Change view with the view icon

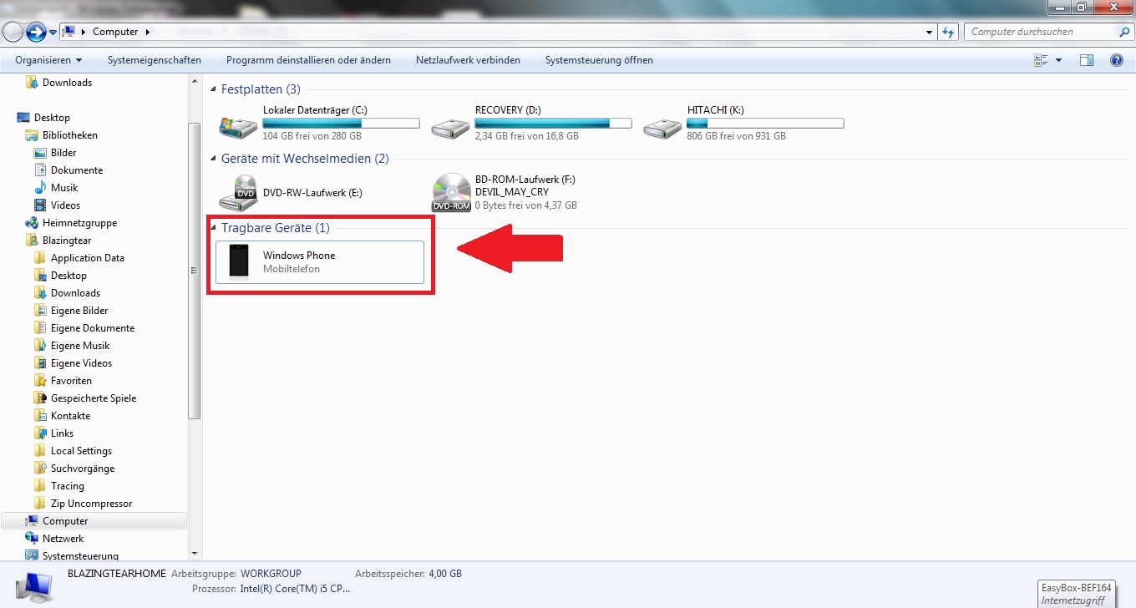click(1041, 60)
